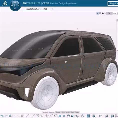Expand arrow next to plane tool

(x=24, y=116)
